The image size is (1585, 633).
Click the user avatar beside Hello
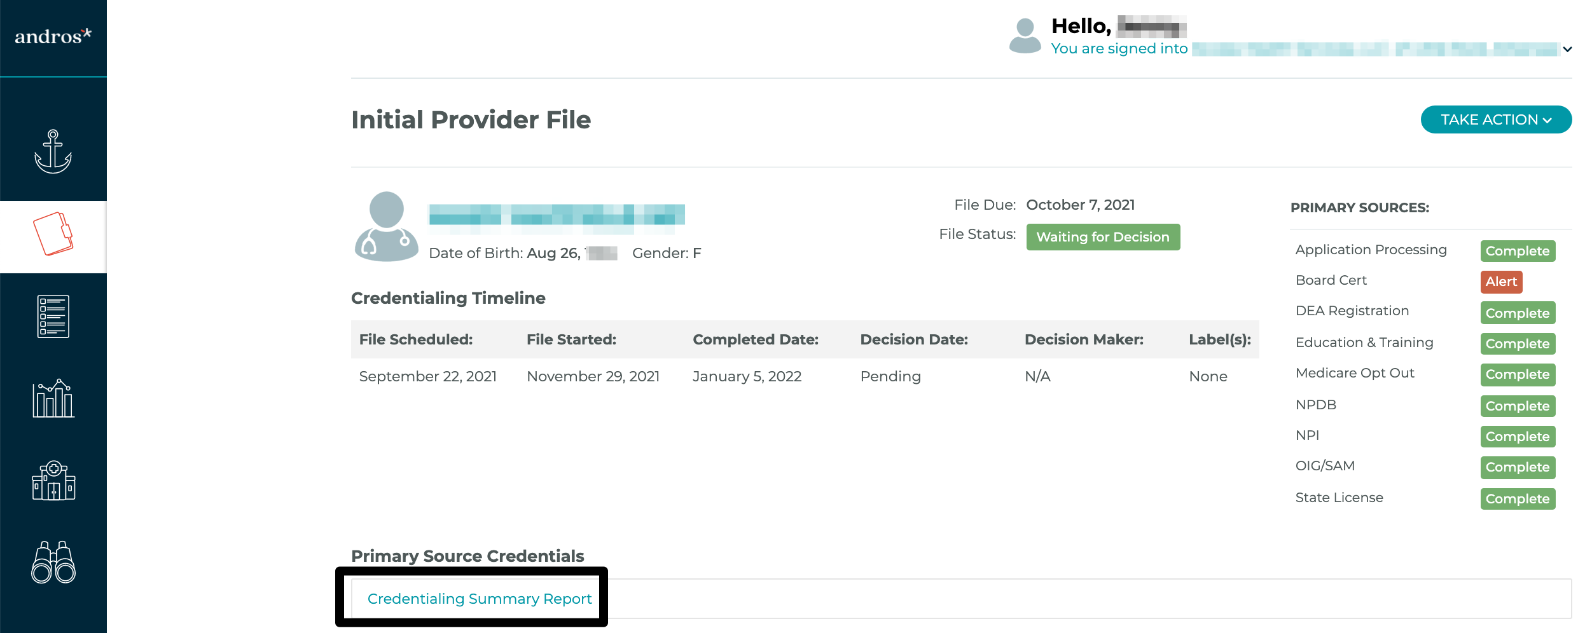tap(1025, 36)
